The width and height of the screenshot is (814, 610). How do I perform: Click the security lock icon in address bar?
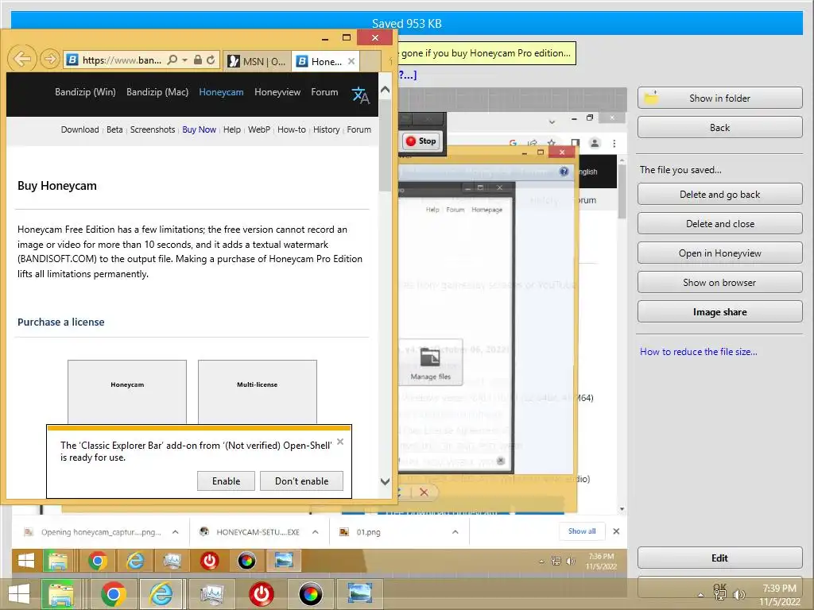point(198,60)
